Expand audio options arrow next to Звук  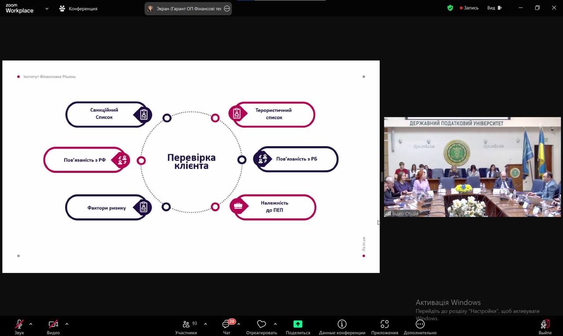(x=31, y=324)
